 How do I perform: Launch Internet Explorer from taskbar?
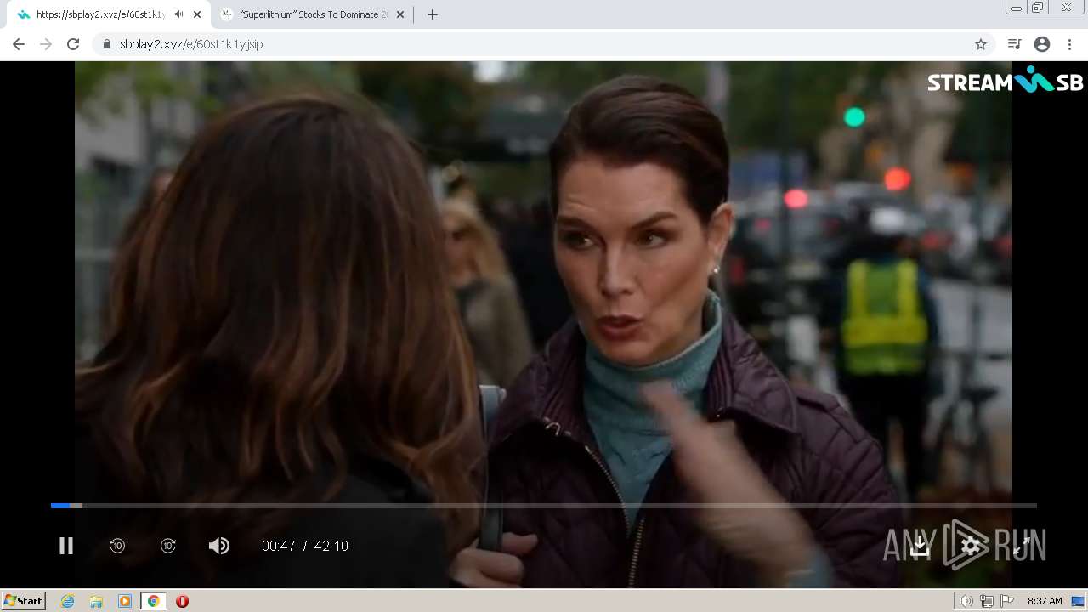[68, 601]
